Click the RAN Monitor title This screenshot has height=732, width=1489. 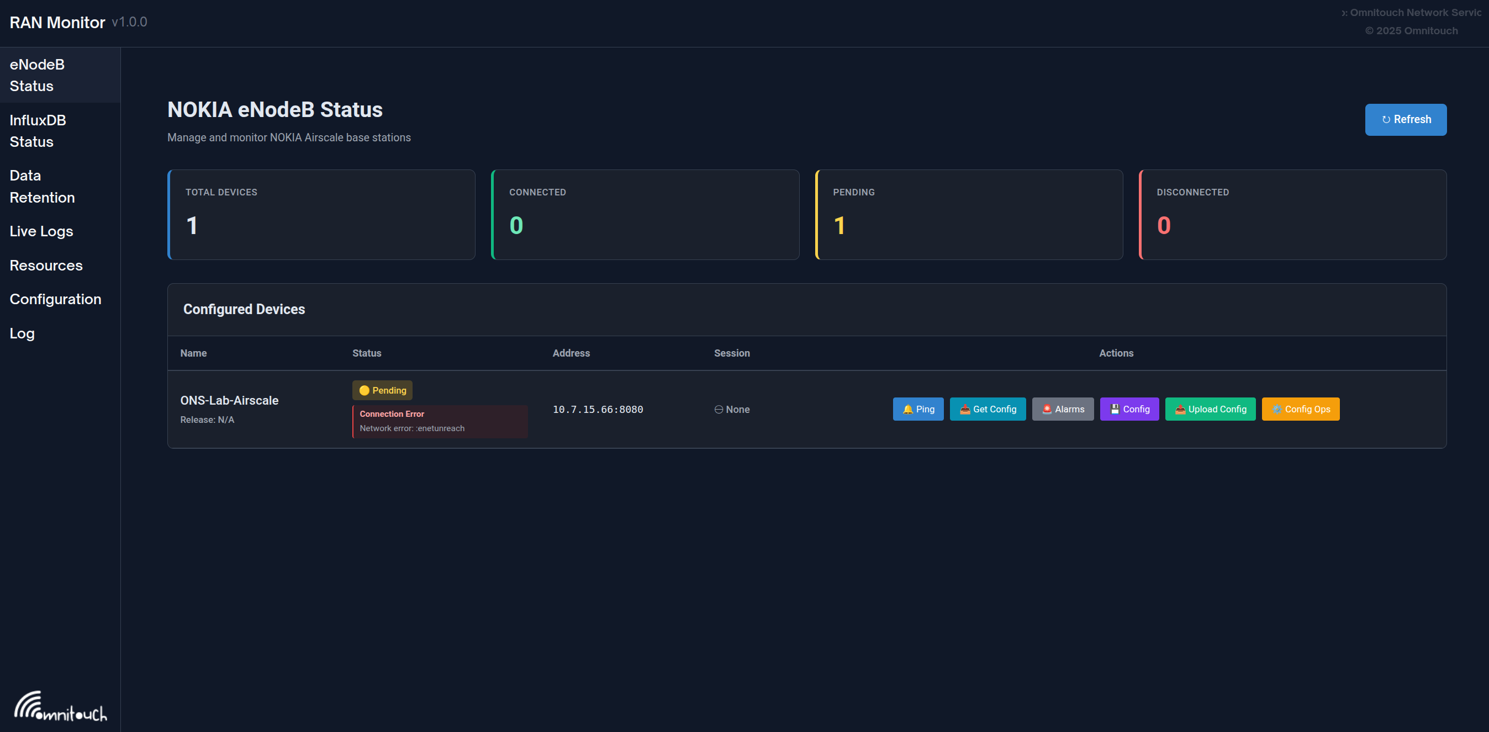(57, 23)
